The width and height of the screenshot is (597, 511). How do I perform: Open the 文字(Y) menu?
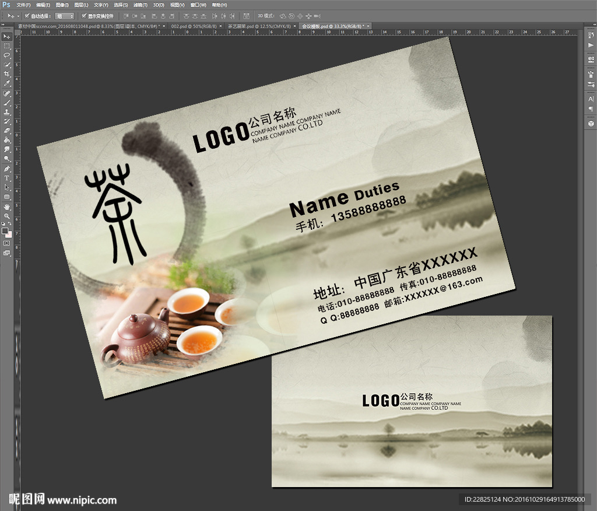[x=101, y=5]
